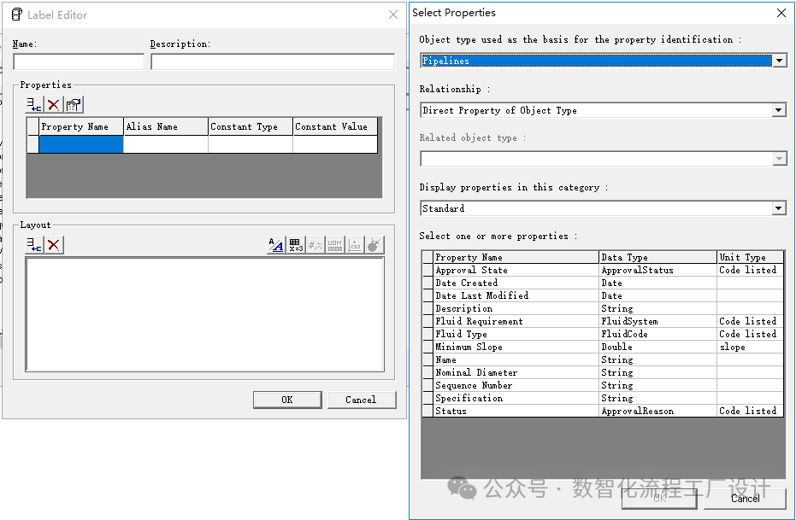Close the Select Properties dialog
This screenshot has height=520, width=796.
pyautogui.click(x=781, y=13)
